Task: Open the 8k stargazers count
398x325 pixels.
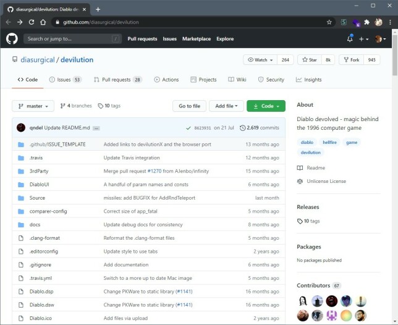Action: pyautogui.click(x=328, y=60)
